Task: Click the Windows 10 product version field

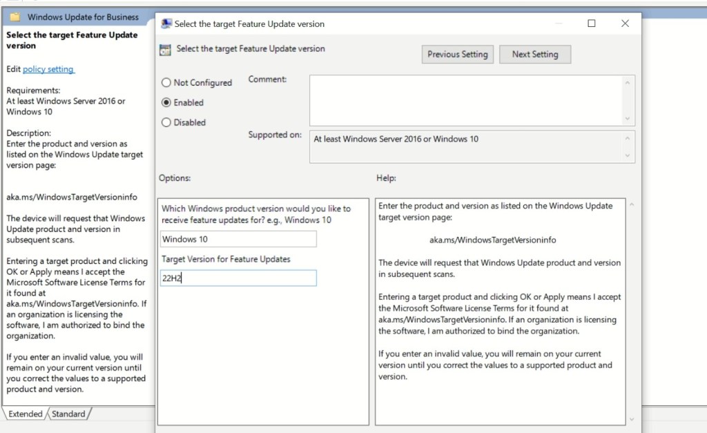Action: [x=238, y=239]
